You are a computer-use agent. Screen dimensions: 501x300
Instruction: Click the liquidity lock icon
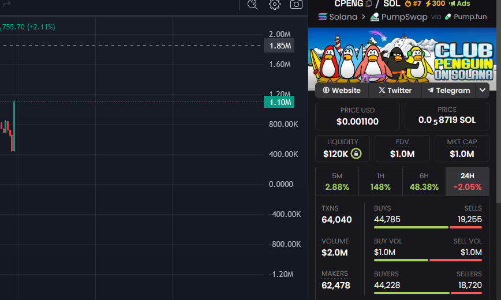356,153
